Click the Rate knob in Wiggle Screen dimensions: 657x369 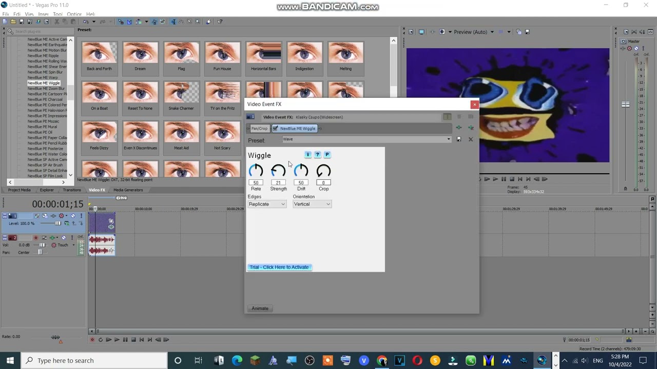pos(256,171)
